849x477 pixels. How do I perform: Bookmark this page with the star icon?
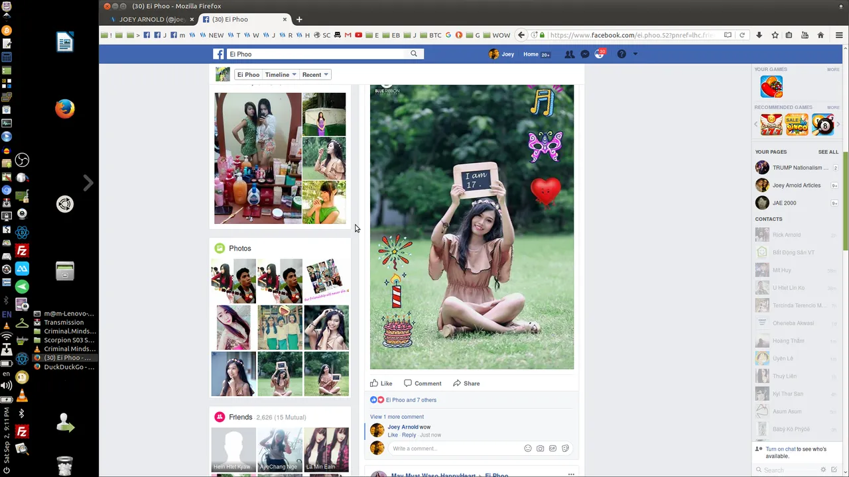click(x=775, y=35)
